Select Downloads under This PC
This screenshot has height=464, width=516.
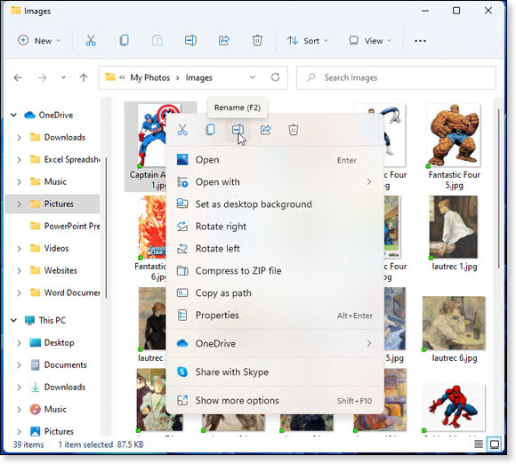point(58,387)
